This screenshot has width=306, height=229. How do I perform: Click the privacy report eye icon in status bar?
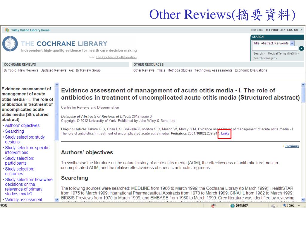coord(213,205)
